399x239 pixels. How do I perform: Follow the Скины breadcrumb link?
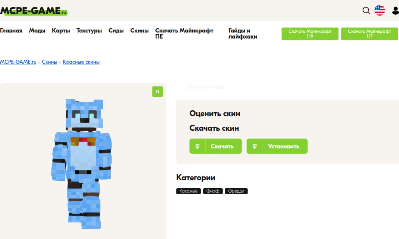[x=50, y=62]
